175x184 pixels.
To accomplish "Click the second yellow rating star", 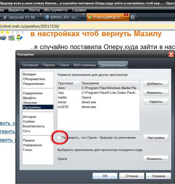I will coord(7,32).
